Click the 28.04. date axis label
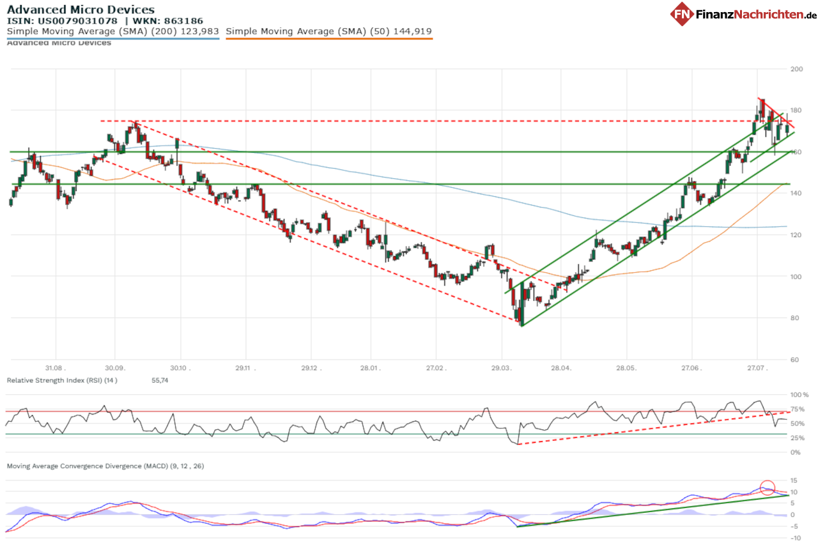 pos(560,368)
